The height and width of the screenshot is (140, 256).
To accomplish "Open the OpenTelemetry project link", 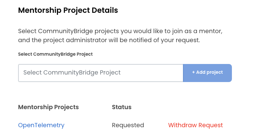I will [x=41, y=125].
